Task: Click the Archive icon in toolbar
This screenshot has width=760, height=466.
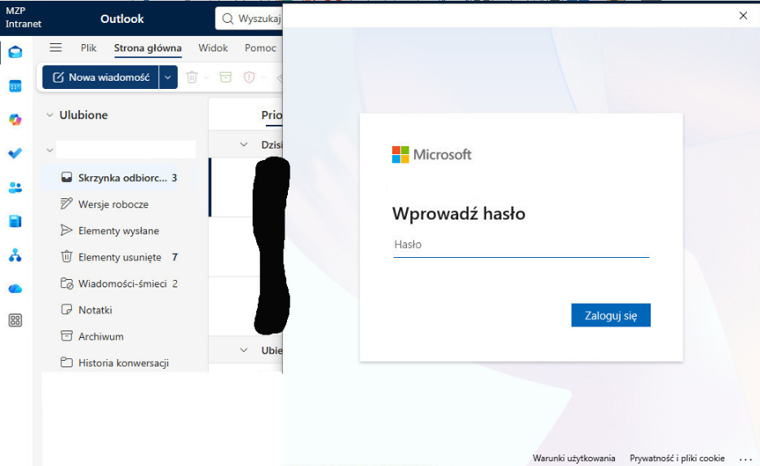Action: [225, 77]
